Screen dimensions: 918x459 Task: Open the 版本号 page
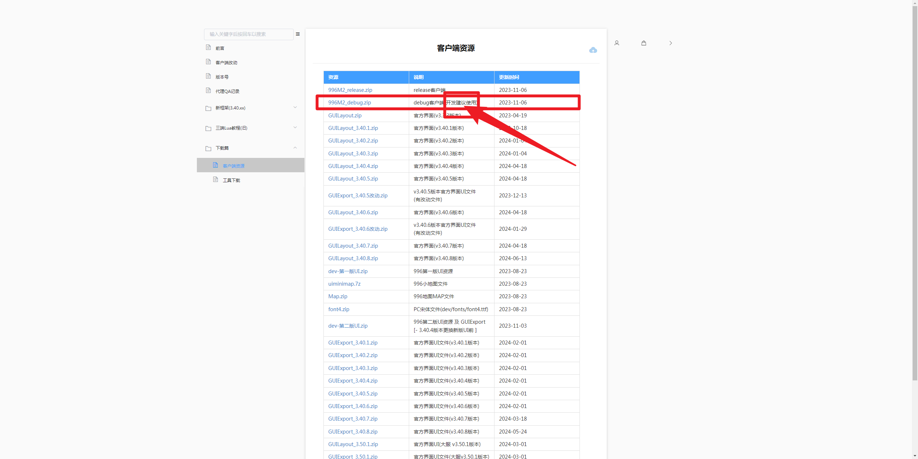click(222, 77)
